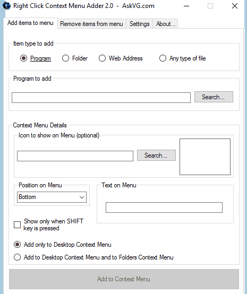
Task: Click Search... button for menu icon
Action: click(x=156, y=155)
